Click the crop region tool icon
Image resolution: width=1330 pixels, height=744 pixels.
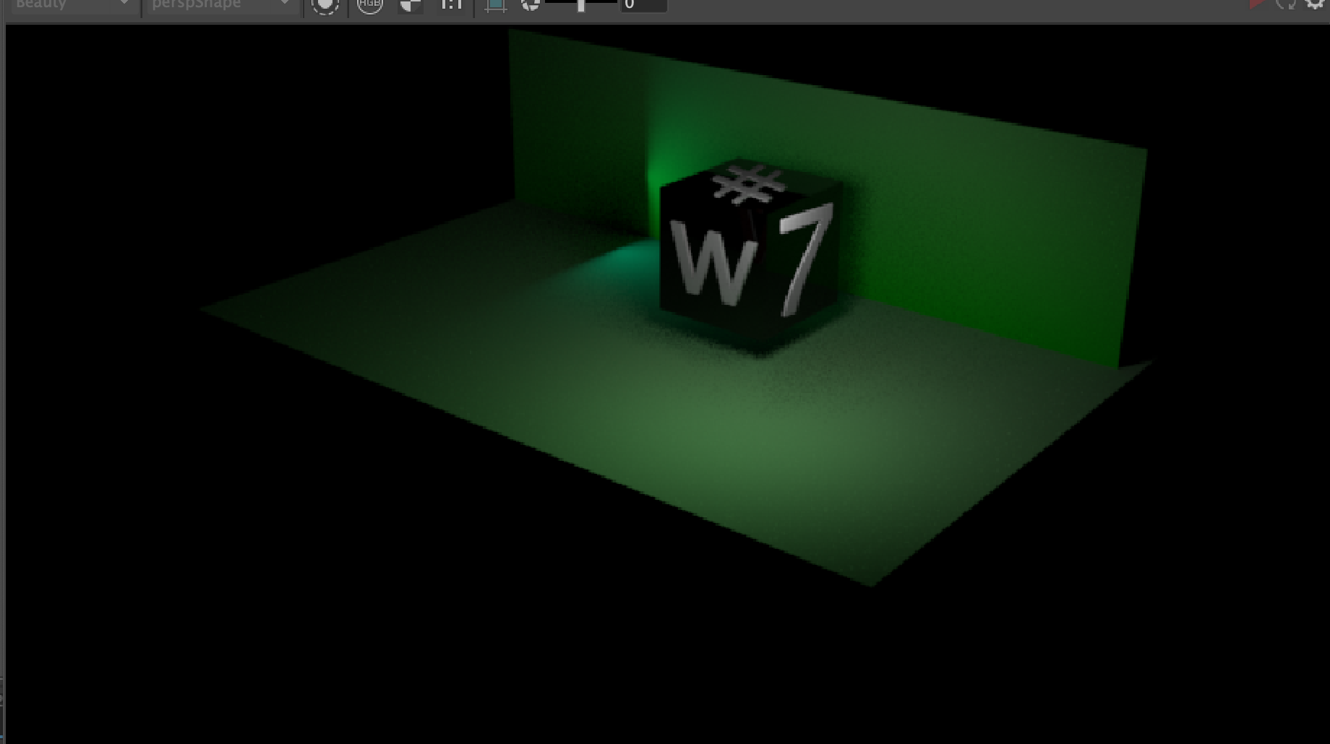click(495, 5)
